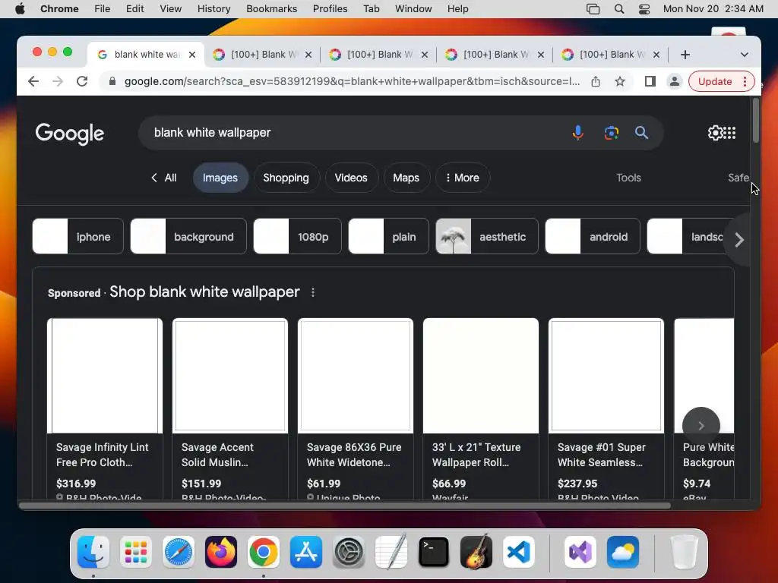Screen dimensions: 778x583
Task: Click the share page icon in address bar
Action: [x=596, y=81]
